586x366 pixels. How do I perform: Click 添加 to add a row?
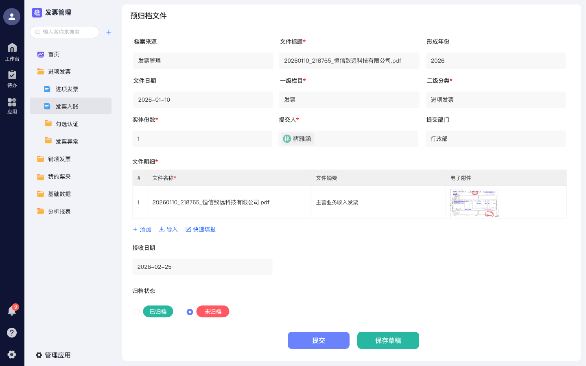click(142, 229)
